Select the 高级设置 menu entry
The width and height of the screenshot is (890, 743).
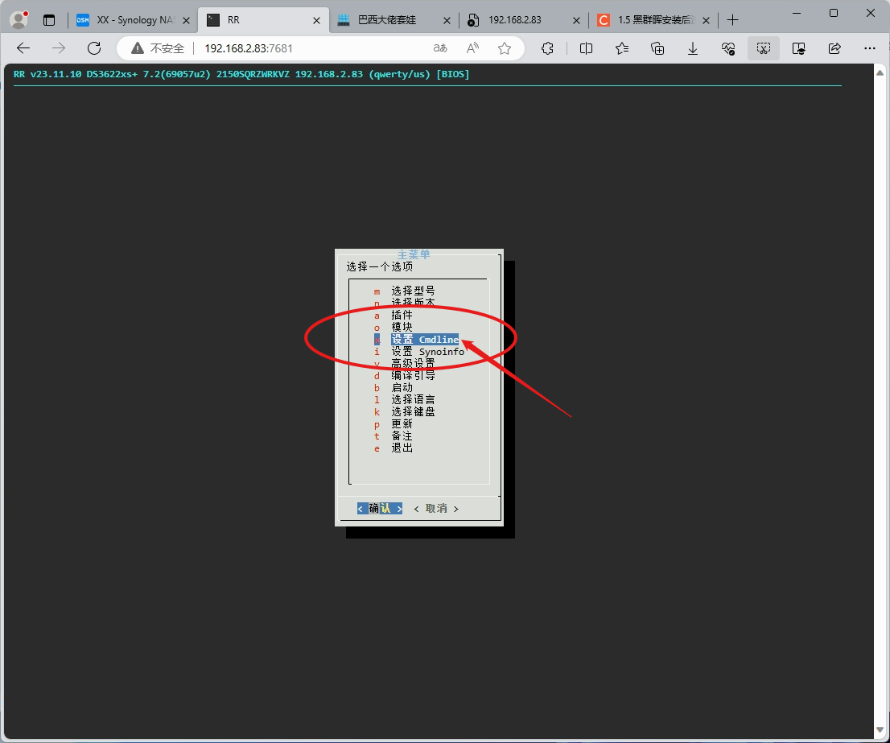413,363
